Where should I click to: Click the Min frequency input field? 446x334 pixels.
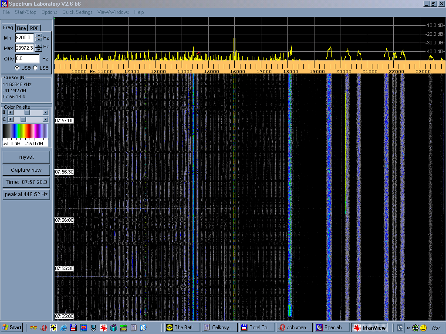(24, 37)
